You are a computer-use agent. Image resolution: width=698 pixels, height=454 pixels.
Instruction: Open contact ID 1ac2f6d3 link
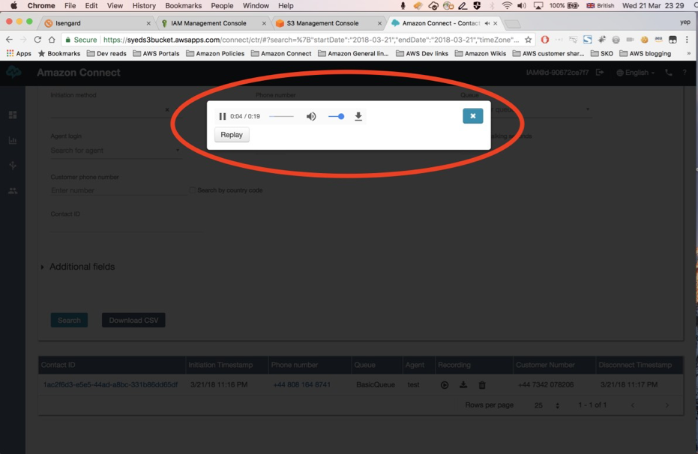pyautogui.click(x=110, y=384)
